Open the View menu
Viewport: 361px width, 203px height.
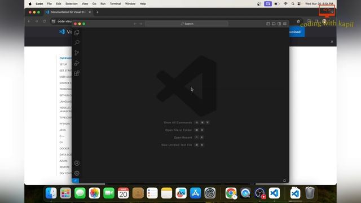pyautogui.click(x=85, y=4)
